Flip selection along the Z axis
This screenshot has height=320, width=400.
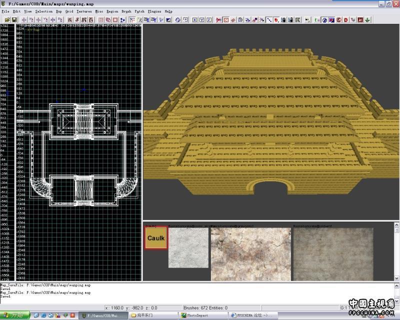point(53,20)
